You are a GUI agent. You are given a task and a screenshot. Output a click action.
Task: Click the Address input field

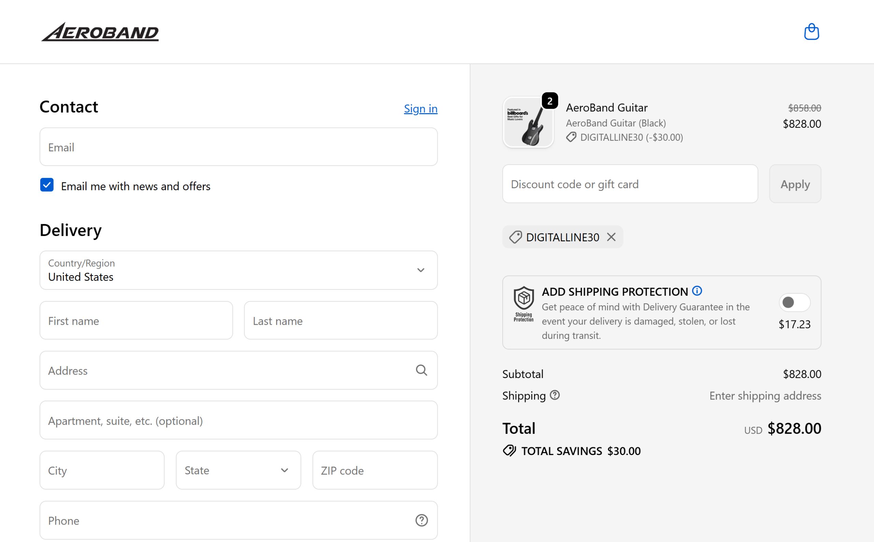tap(238, 370)
